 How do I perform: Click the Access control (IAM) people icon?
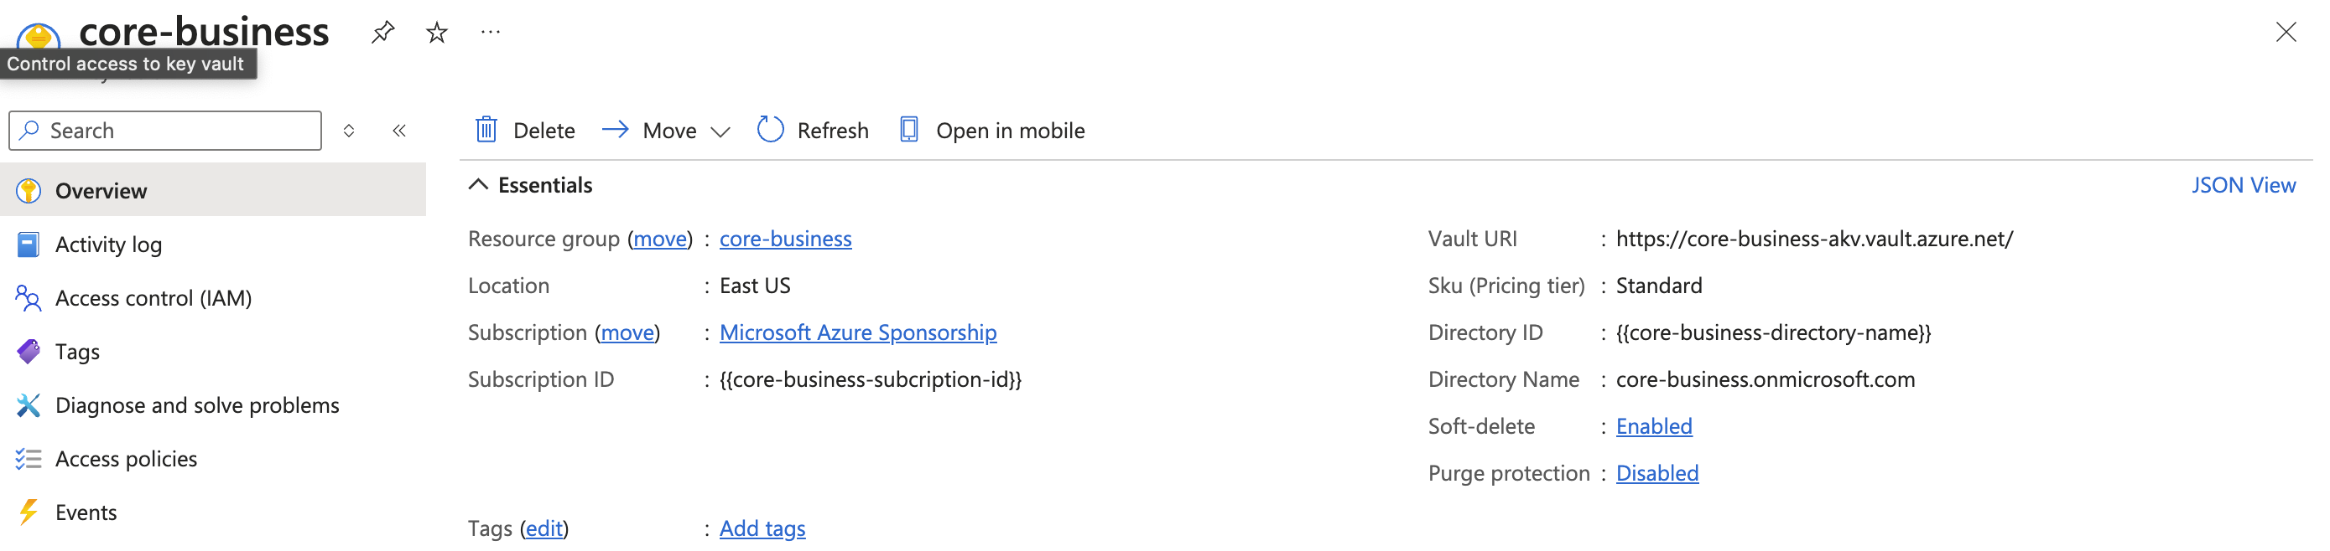click(28, 298)
